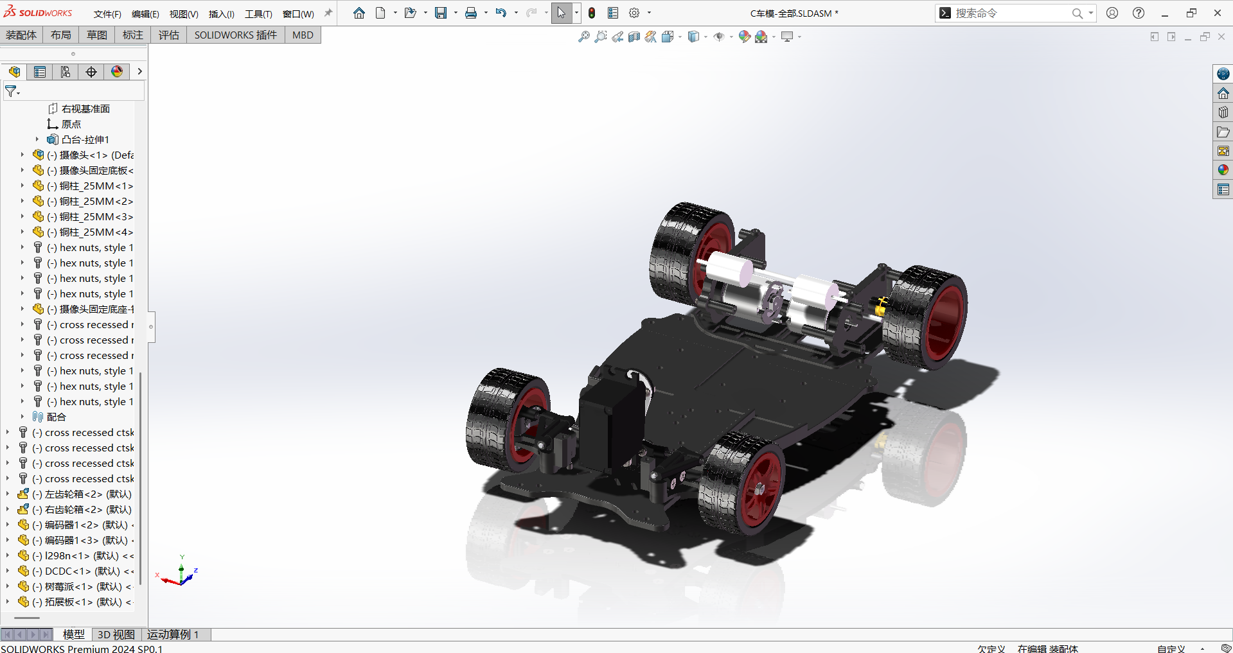Open Appearances and Scenes in task pane

[x=1223, y=170]
